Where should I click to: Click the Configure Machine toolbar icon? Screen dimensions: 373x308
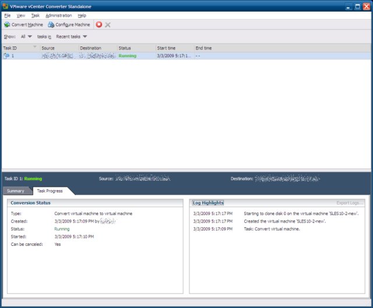pos(51,25)
